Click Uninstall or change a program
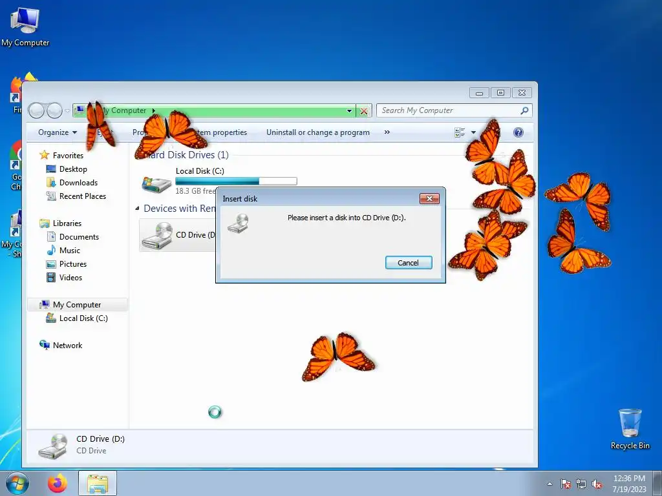The image size is (662, 496). (318, 132)
